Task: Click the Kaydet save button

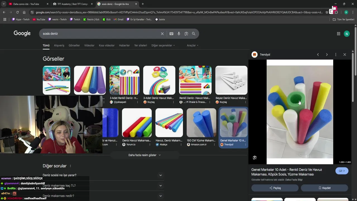Action: click(x=324, y=188)
